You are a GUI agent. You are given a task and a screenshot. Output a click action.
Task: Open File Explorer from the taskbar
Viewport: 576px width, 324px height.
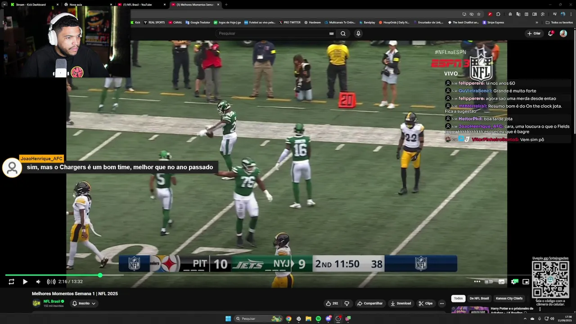tap(308, 319)
